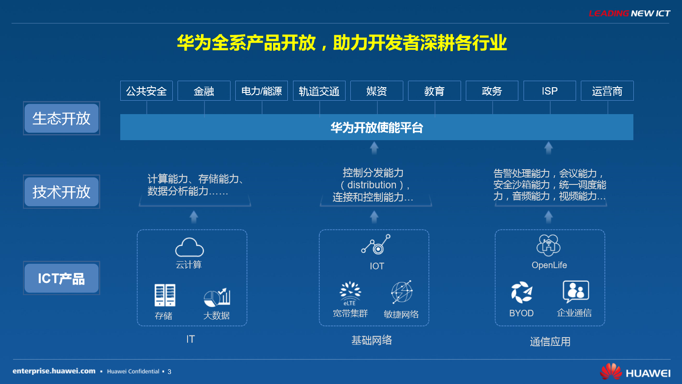Click the IOT label text
The height and width of the screenshot is (384, 682).
[377, 266]
